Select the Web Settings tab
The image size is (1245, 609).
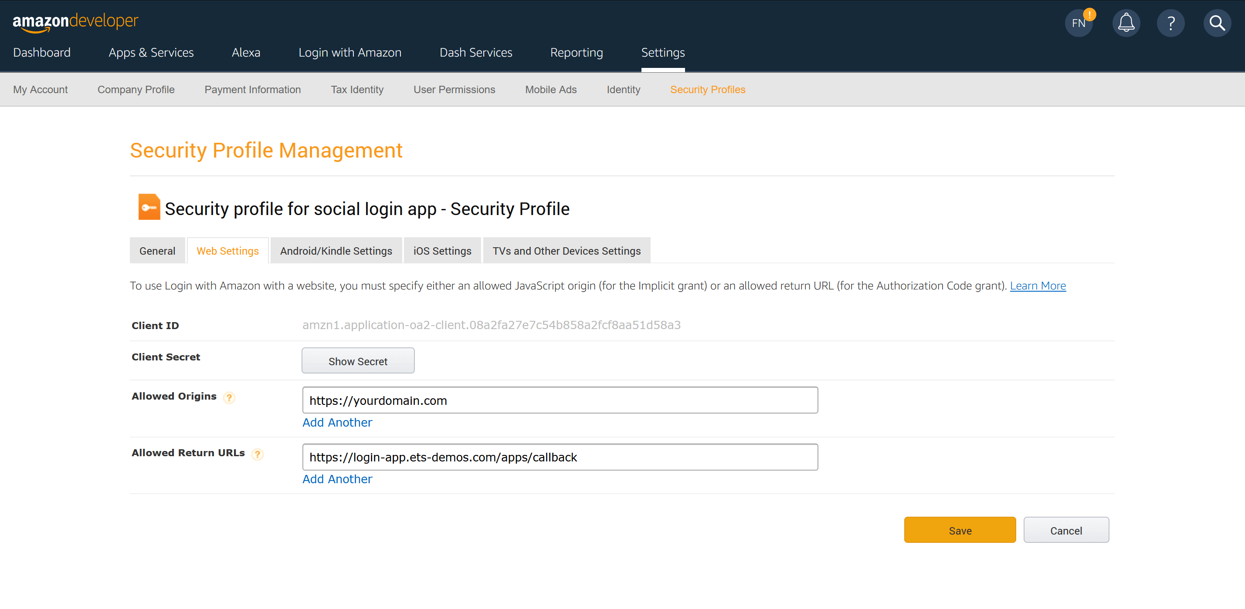227,251
